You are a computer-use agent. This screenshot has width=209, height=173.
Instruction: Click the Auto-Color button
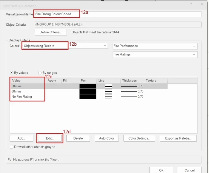(x=107, y=138)
